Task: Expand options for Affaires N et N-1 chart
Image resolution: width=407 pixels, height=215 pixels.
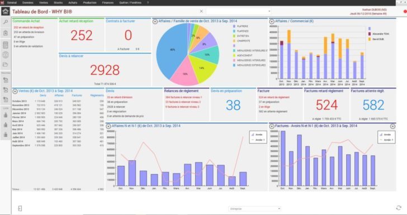Action: pos(108,126)
